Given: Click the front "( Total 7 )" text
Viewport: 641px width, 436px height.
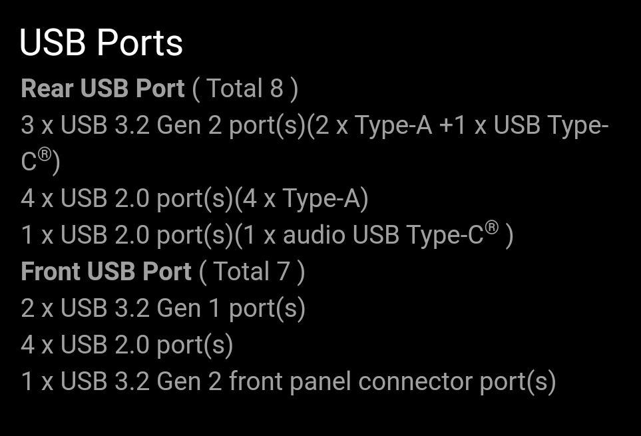Looking at the screenshot, I should click(x=252, y=272).
